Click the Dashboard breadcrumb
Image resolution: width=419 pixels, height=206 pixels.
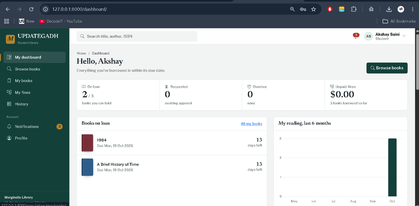101,54
